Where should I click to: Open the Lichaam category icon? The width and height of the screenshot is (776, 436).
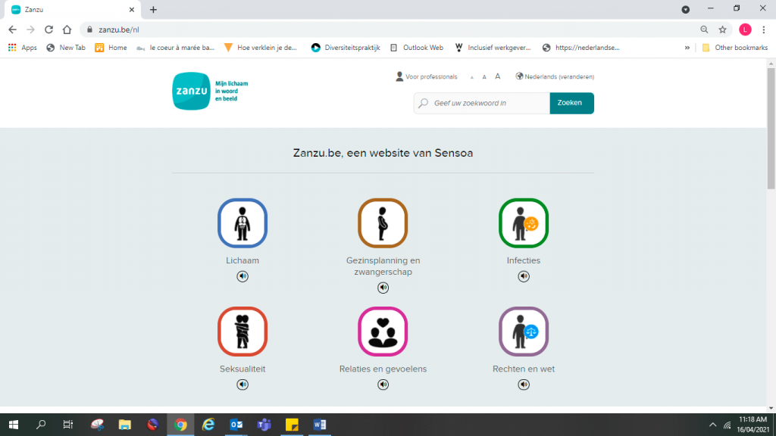click(242, 223)
